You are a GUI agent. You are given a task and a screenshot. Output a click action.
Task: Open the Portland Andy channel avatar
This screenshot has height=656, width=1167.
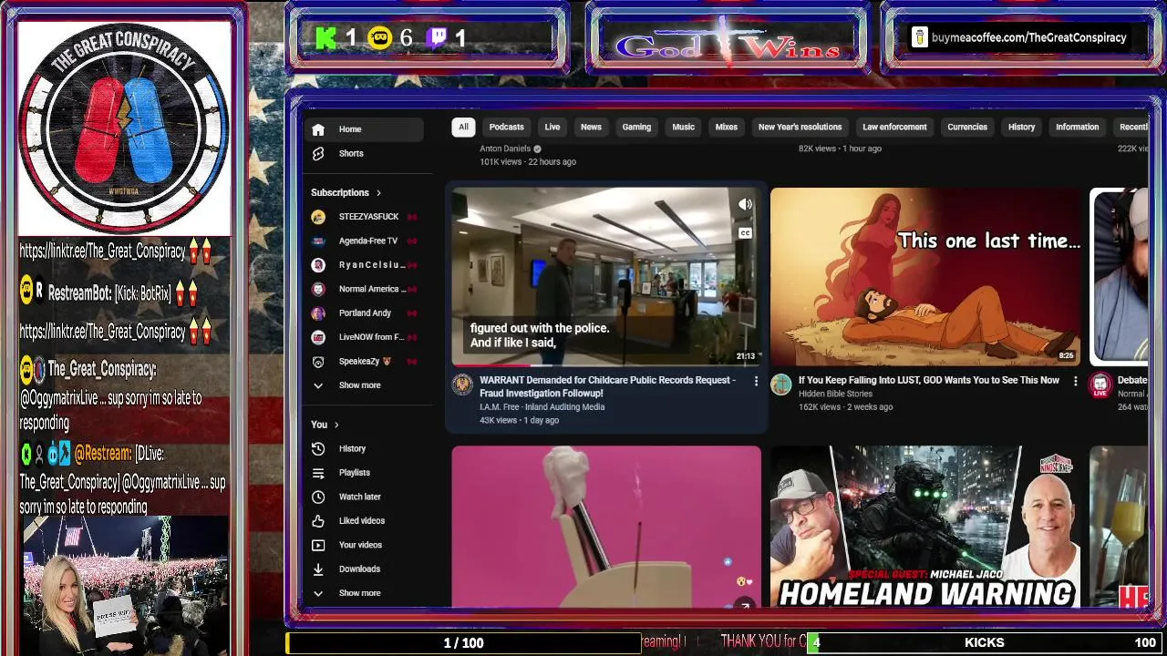point(318,313)
